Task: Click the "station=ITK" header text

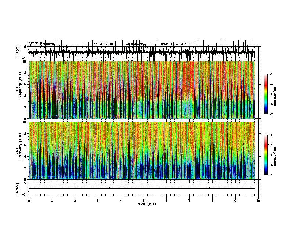Action: (x=136, y=44)
